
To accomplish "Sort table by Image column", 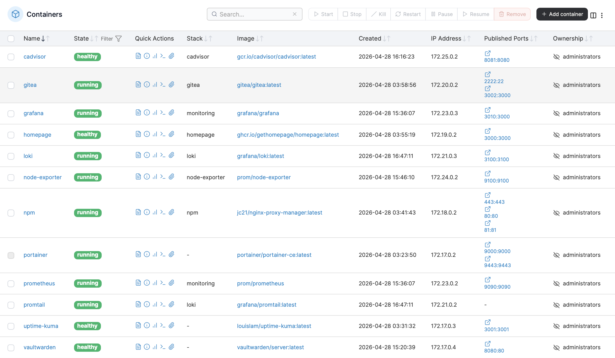I will tap(250, 39).
